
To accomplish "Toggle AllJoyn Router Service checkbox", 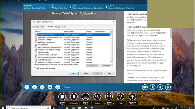I will click(x=36, y=35).
